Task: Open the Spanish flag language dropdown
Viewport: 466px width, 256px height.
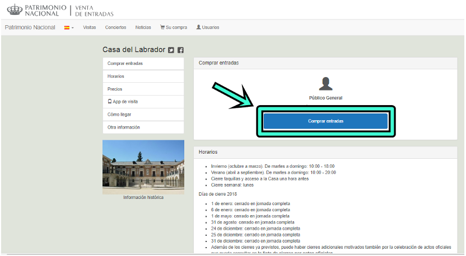Action: point(69,27)
